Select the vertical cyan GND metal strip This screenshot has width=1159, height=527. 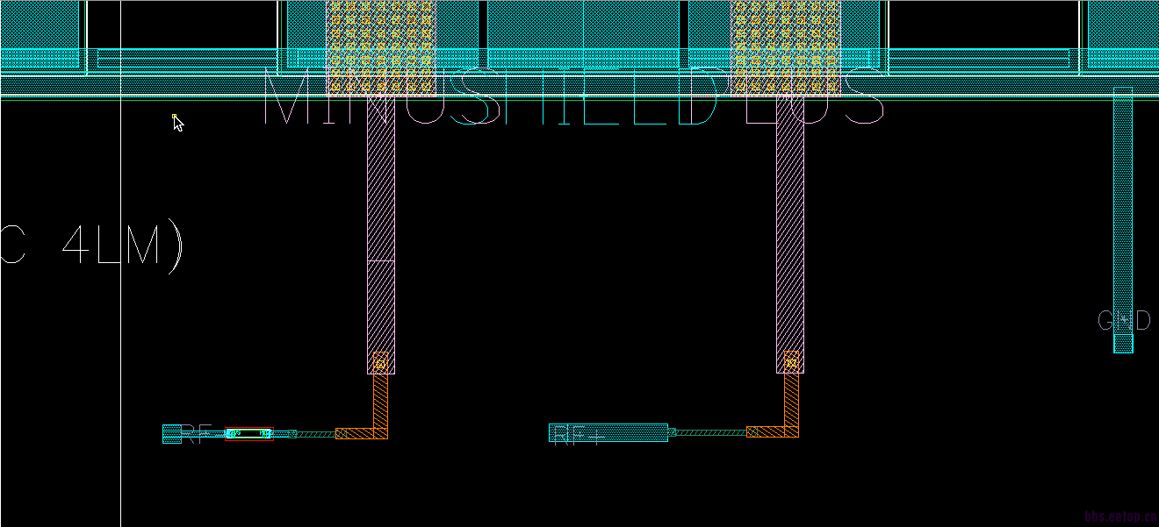point(1123,220)
